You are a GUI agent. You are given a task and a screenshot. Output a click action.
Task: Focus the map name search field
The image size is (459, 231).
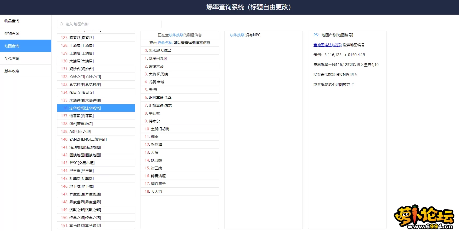point(109,24)
